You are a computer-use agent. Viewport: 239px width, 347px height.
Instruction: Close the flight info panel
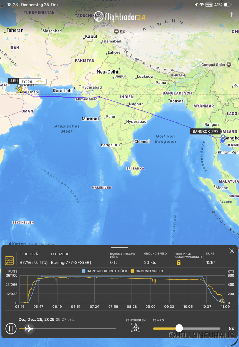[x=232, y=251]
